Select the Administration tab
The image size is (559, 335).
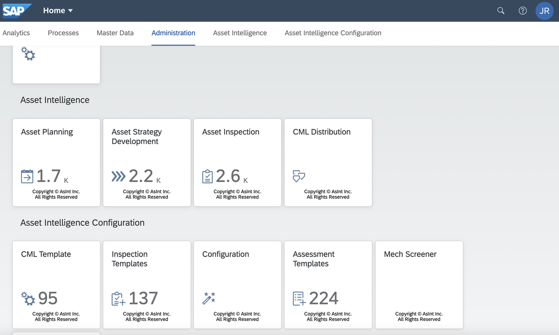[173, 33]
